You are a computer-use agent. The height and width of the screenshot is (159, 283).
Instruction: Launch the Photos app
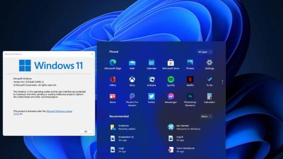(x=190, y=64)
